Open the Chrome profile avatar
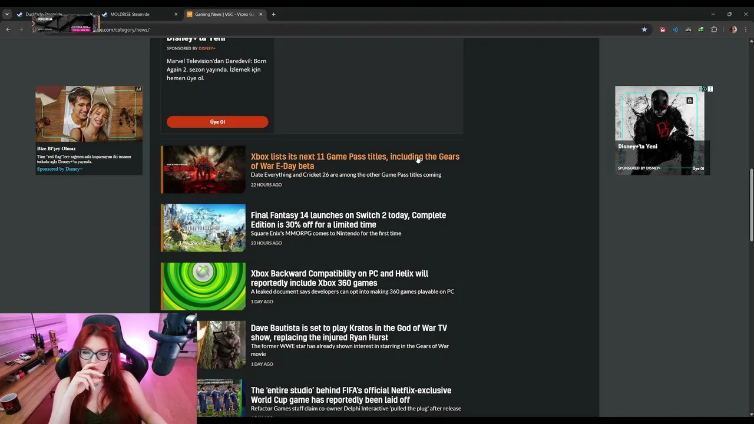This screenshot has height=424, width=754. click(x=733, y=29)
